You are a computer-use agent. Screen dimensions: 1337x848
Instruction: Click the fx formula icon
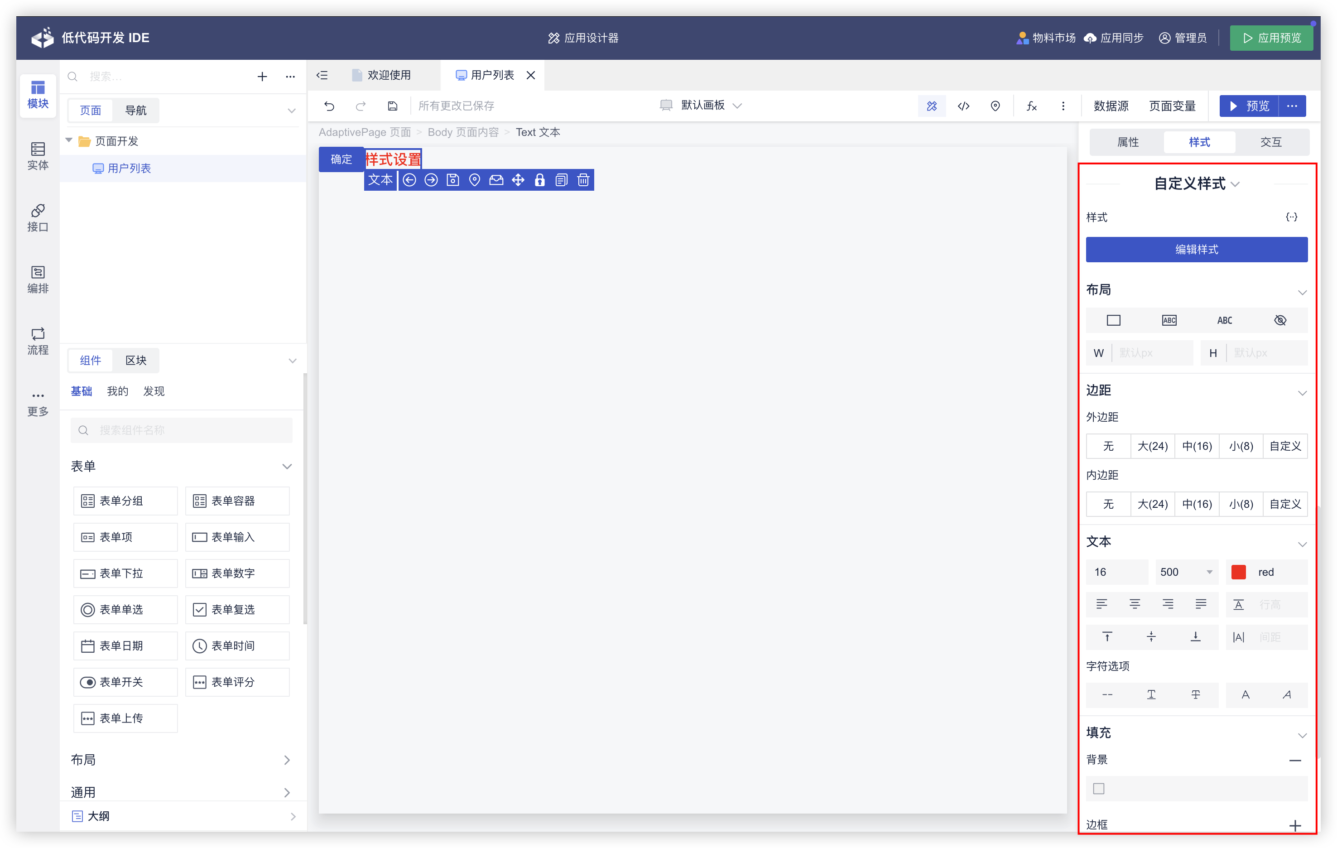[1031, 106]
